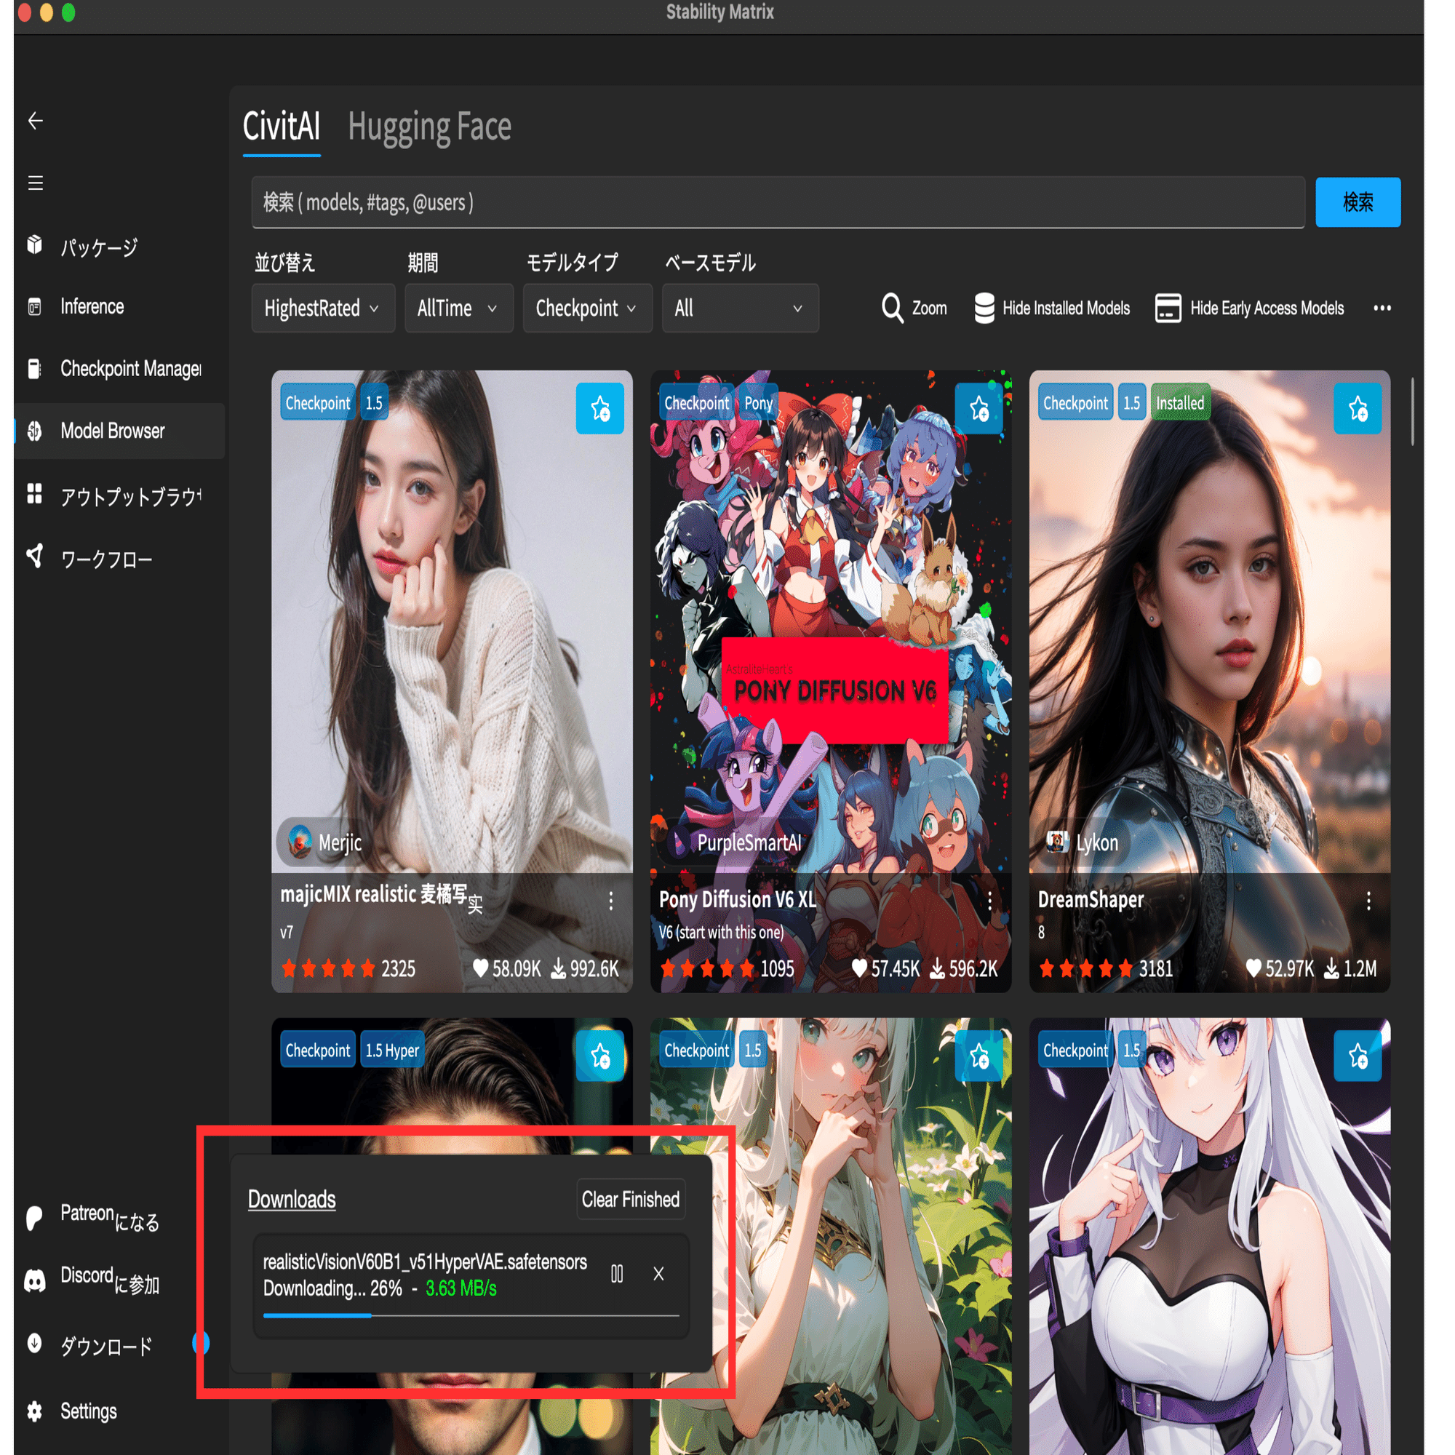This screenshot has width=1455, height=1455.
Task: Click the star rating 3181 on DreamShaper
Action: [x=1106, y=968]
